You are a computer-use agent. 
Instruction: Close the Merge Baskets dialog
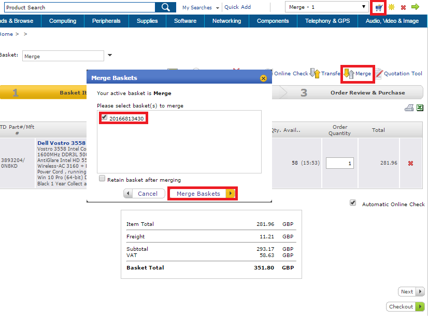[x=263, y=78]
